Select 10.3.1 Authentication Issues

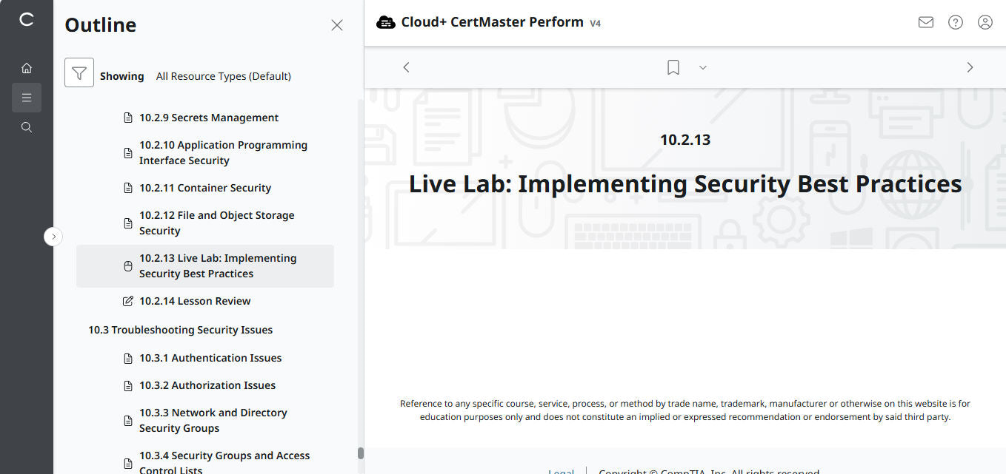pos(210,357)
